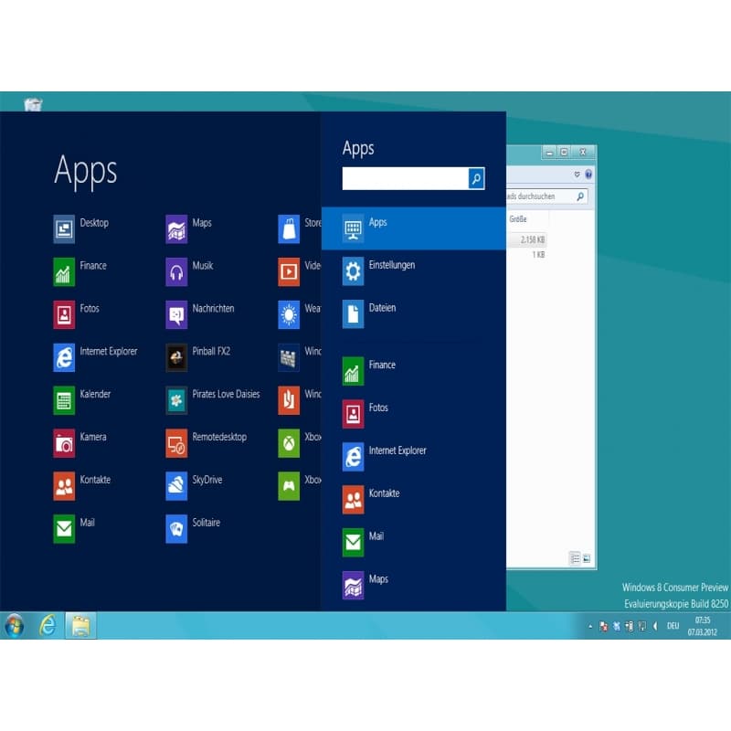
Task: Open the Nachrichten app
Action: tap(200, 314)
